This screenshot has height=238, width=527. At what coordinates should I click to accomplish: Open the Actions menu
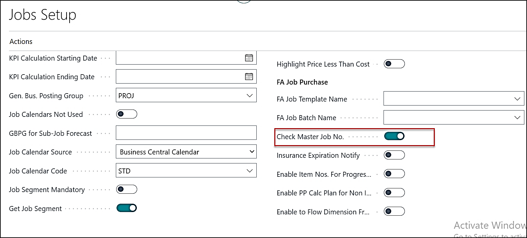point(21,42)
